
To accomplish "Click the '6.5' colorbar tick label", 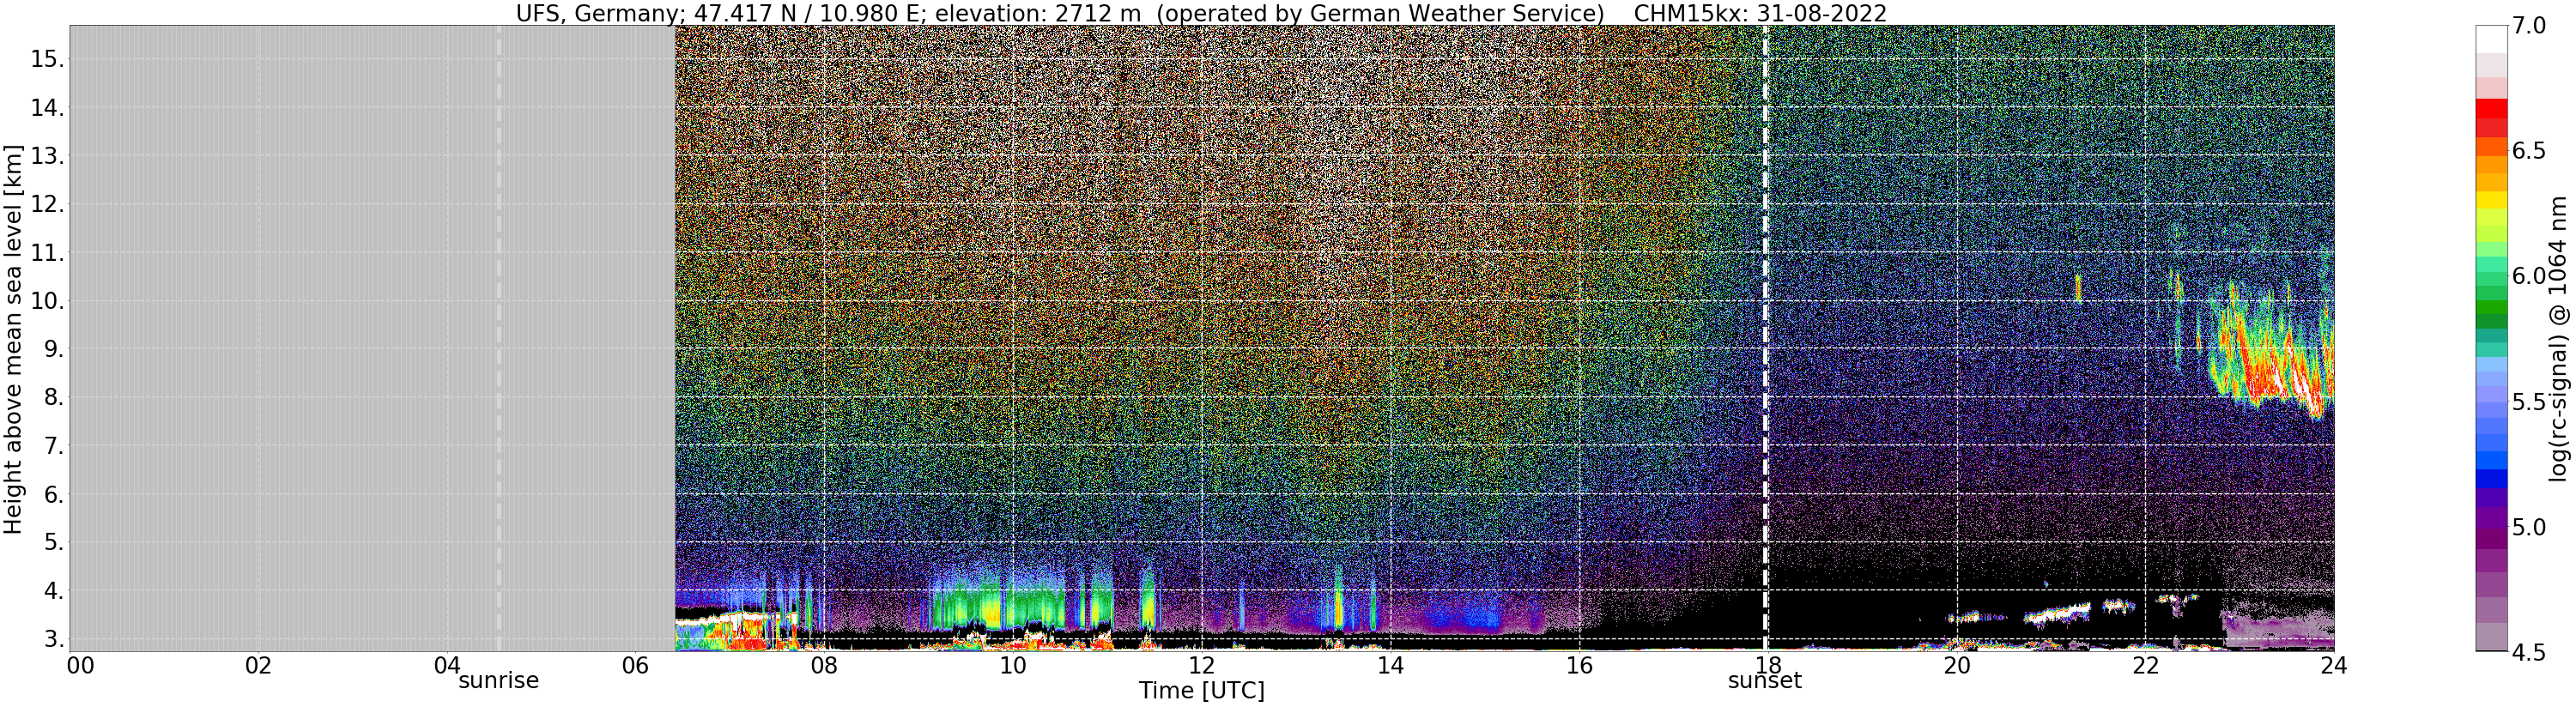I will coord(2529,151).
